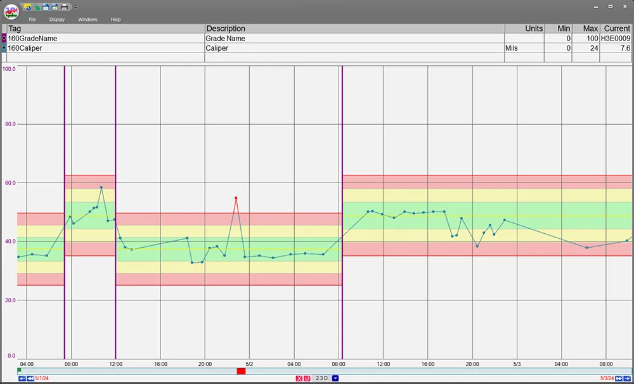
Task: Select the green pen annotation tool
Action: [x=37, y=6]
